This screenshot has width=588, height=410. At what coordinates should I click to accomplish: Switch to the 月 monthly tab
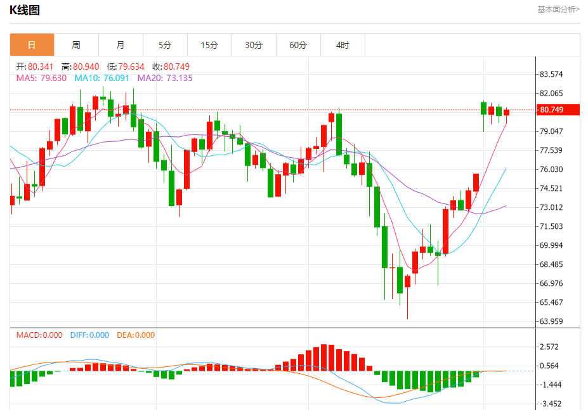[x=121, y=45]
